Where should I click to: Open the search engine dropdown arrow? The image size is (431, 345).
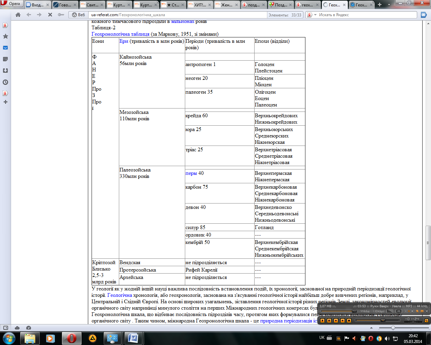point(316,15)
